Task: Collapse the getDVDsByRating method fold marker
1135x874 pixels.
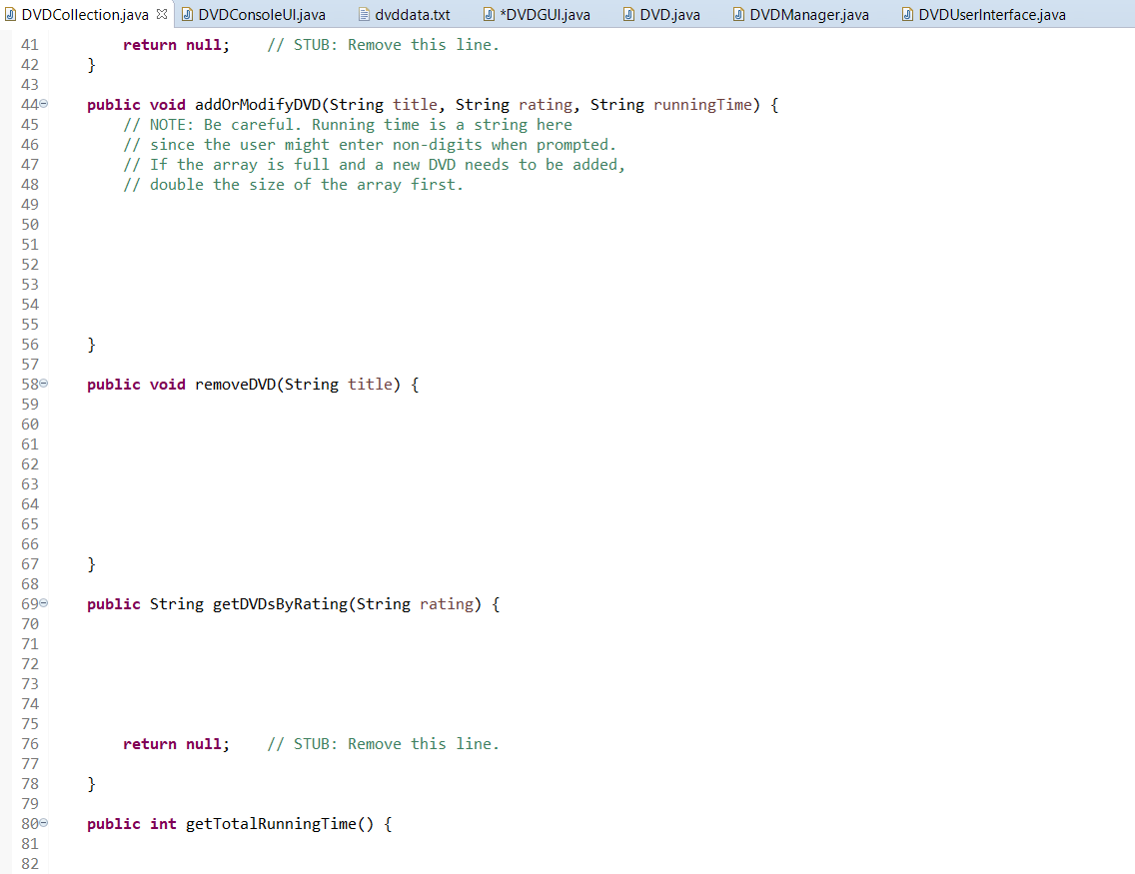Action: (x=42, y=603)
